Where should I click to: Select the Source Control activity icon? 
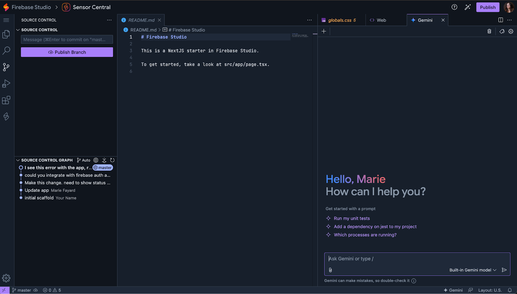click(6, 67)
